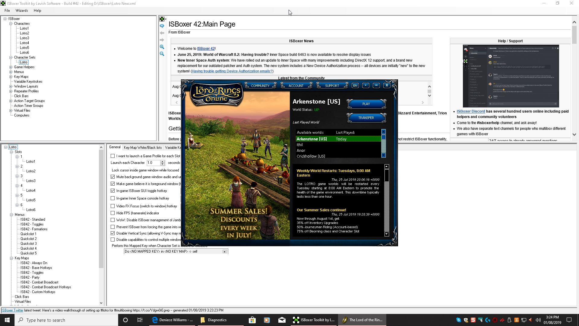Click the Java update tray icon

pyautogui.click(x=517, y=320)
